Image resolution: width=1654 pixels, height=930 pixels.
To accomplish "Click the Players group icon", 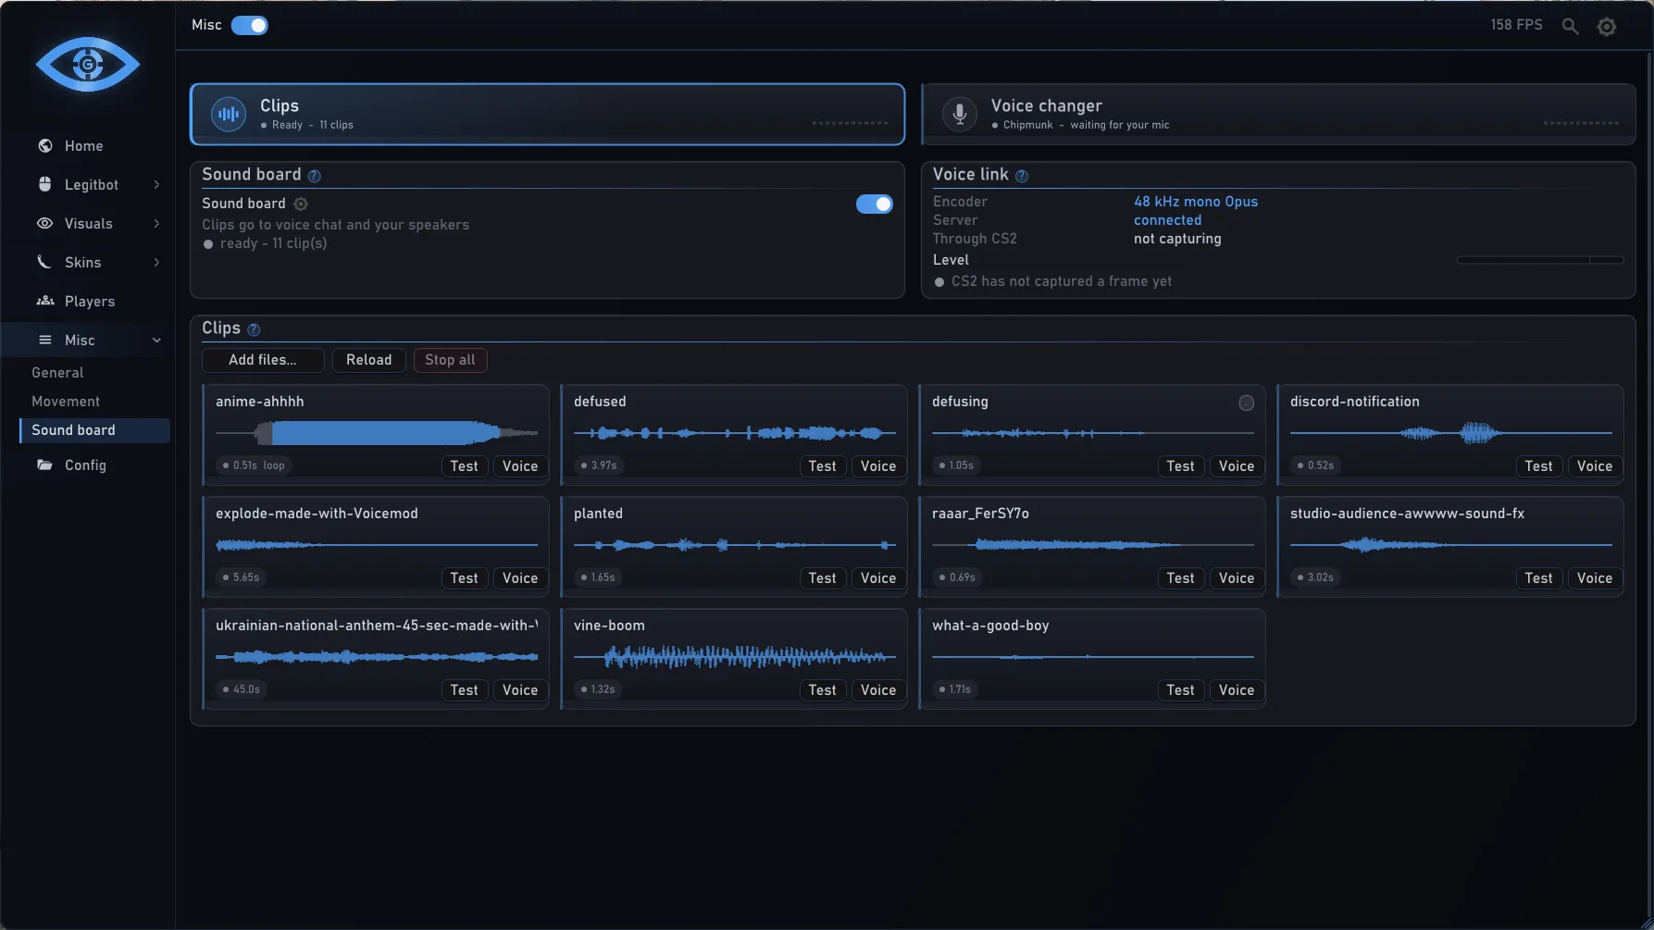I will click(44, 301).
